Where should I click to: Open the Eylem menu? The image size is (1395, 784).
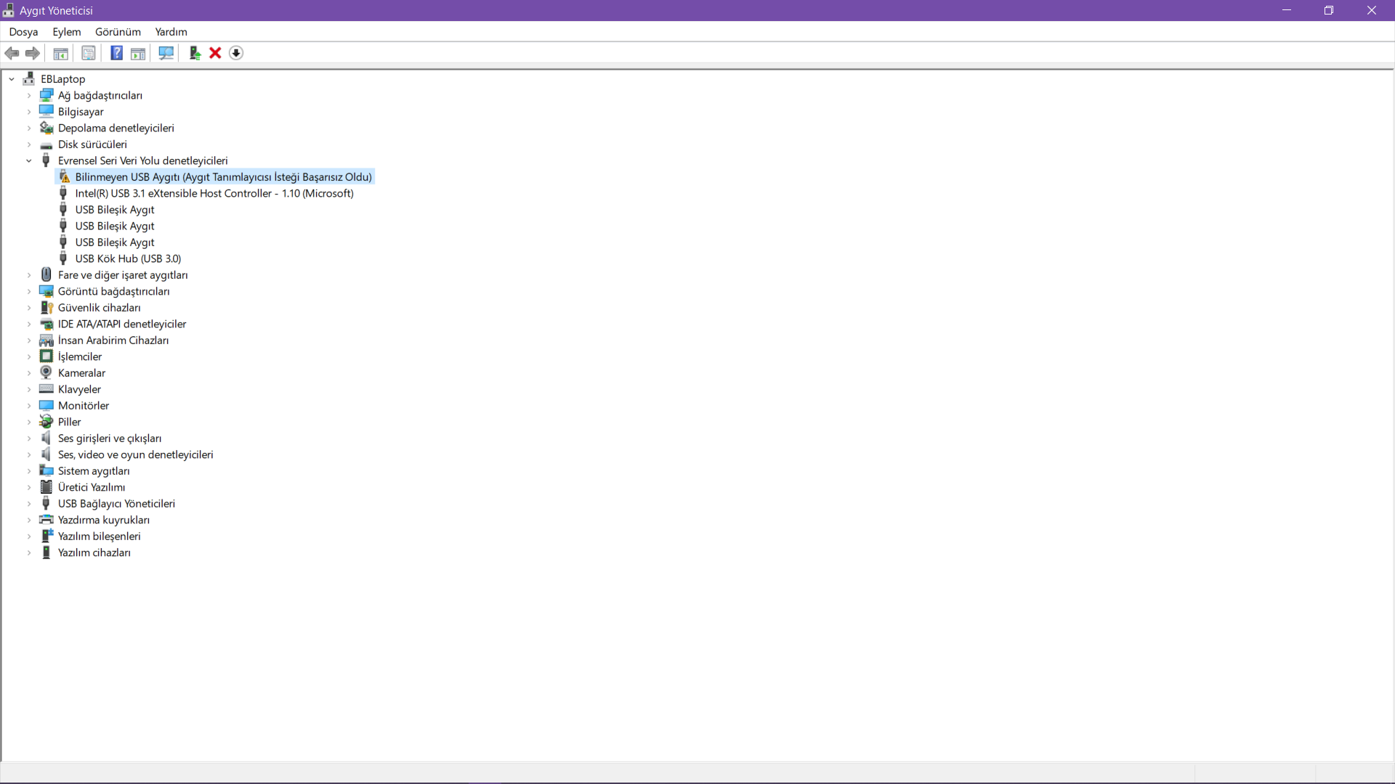[66, 32]
